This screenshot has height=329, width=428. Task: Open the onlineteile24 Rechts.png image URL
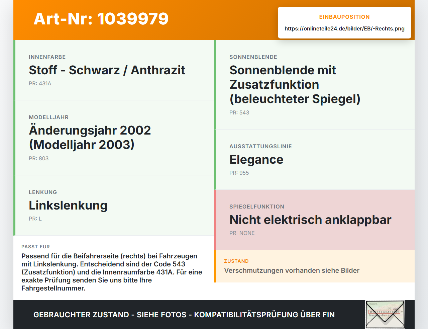[344, 29]
